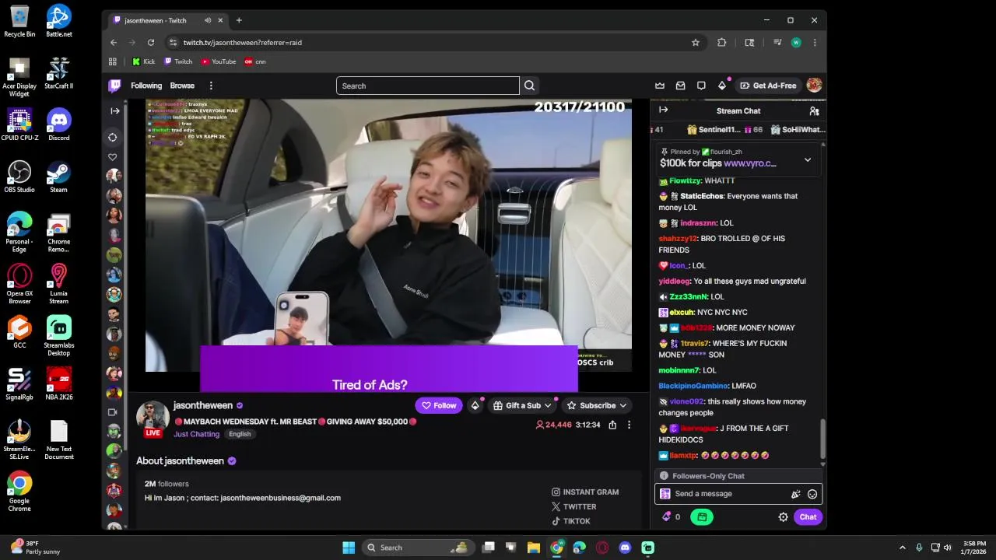
Task: Open INSTAGRAM social link
Action: (x=585, y=492)
